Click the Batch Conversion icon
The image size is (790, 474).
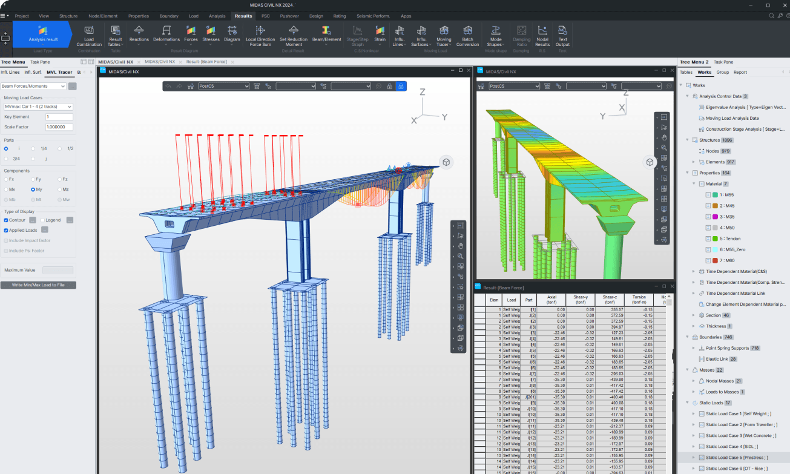pos(467,36)
